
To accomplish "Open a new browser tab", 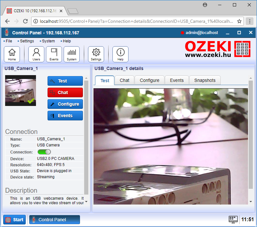I will pos(73,11).
